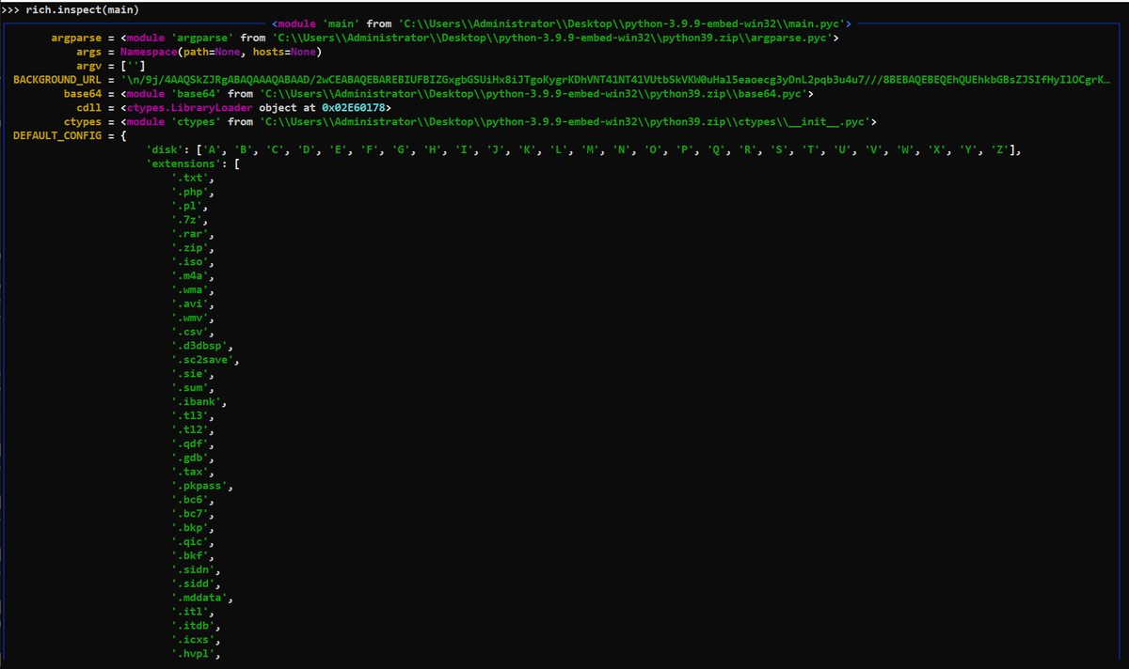Image resolution: width=1129 pixels, height=669 pixels.
Task: Click the long base64 BACKGROUND_URL string value
Action: pos(616,80)
